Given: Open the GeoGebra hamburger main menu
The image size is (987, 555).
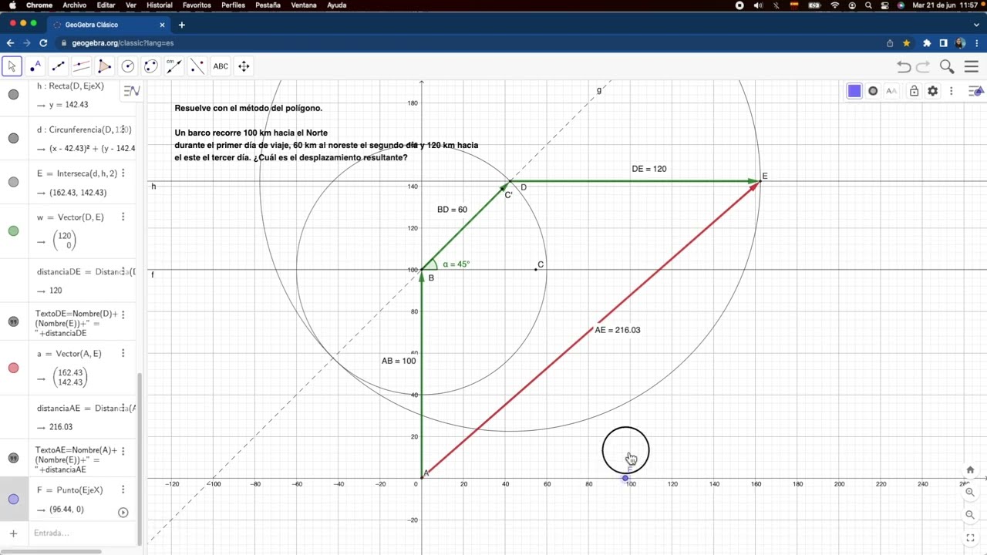Looking at the screenshot, I should tap(971, 67).
